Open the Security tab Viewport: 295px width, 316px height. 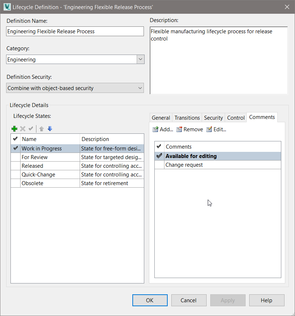pyautogui.click(x=213, y=118)
